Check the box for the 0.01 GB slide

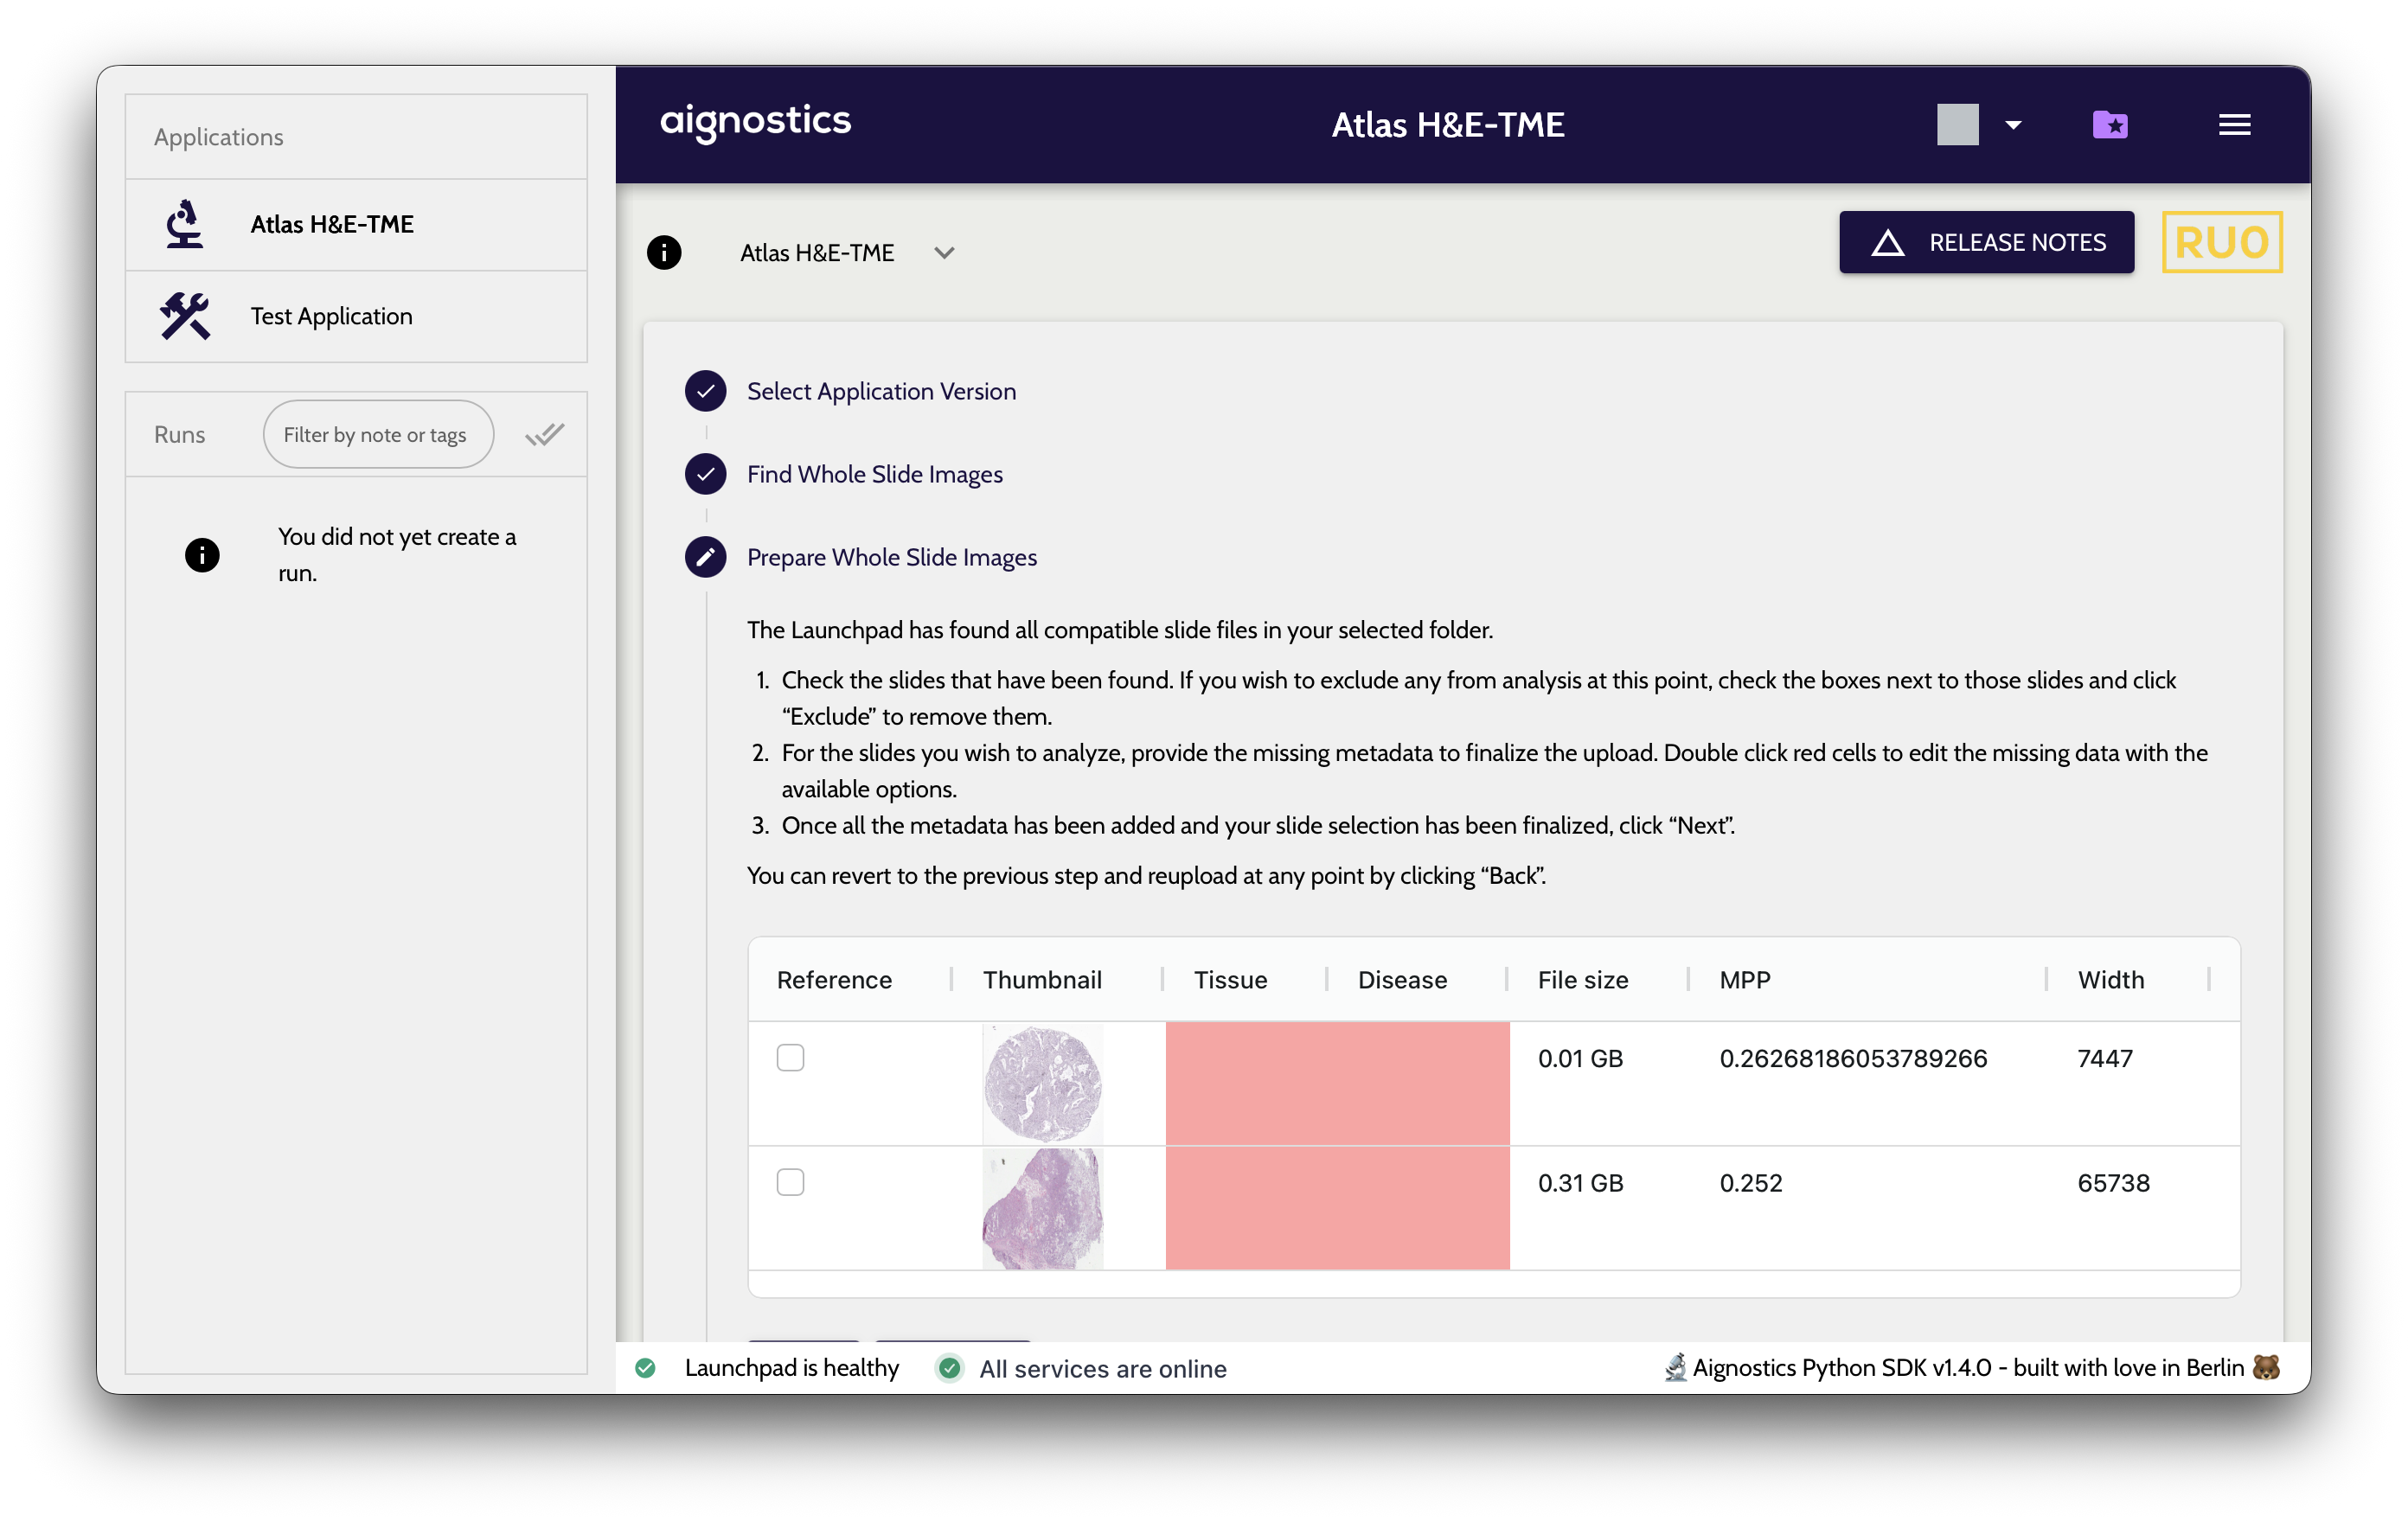coord(790,1057)
